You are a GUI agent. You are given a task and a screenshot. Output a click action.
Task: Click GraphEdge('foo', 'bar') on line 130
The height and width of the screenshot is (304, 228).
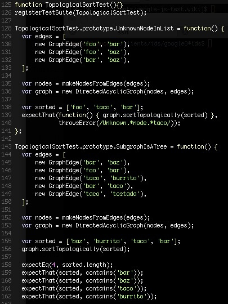click(87, 44)
